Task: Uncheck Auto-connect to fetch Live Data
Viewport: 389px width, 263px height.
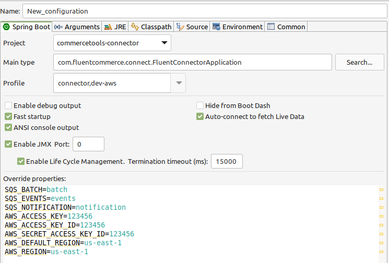Action: 200,116
